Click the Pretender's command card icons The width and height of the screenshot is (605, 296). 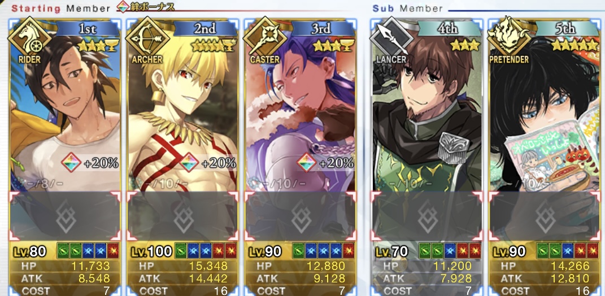point(568,251)
